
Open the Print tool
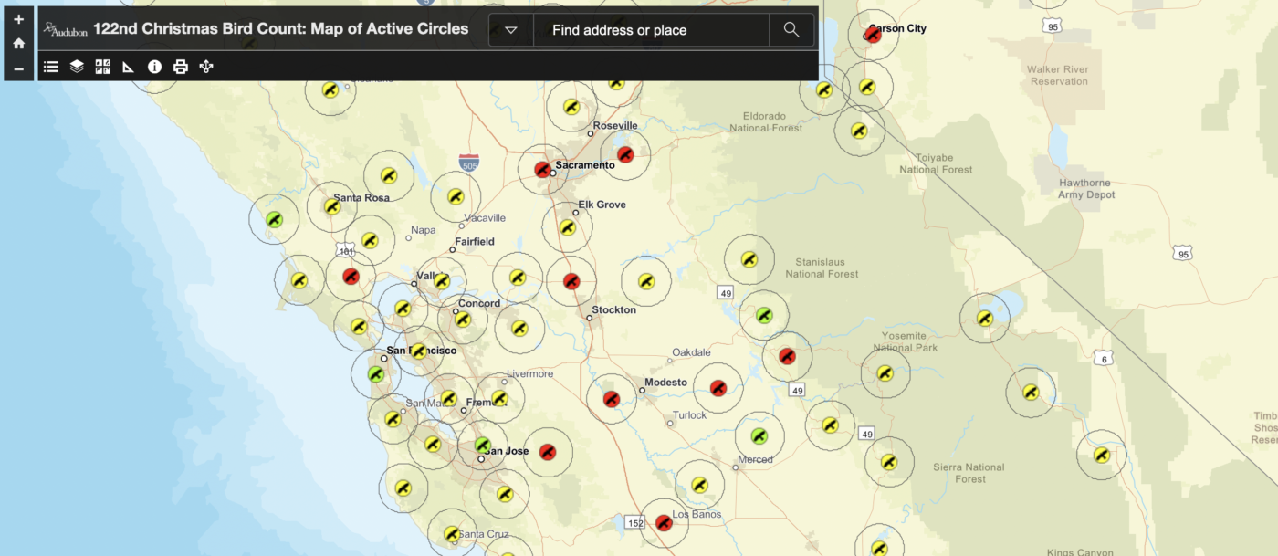(x=181, y=67)
